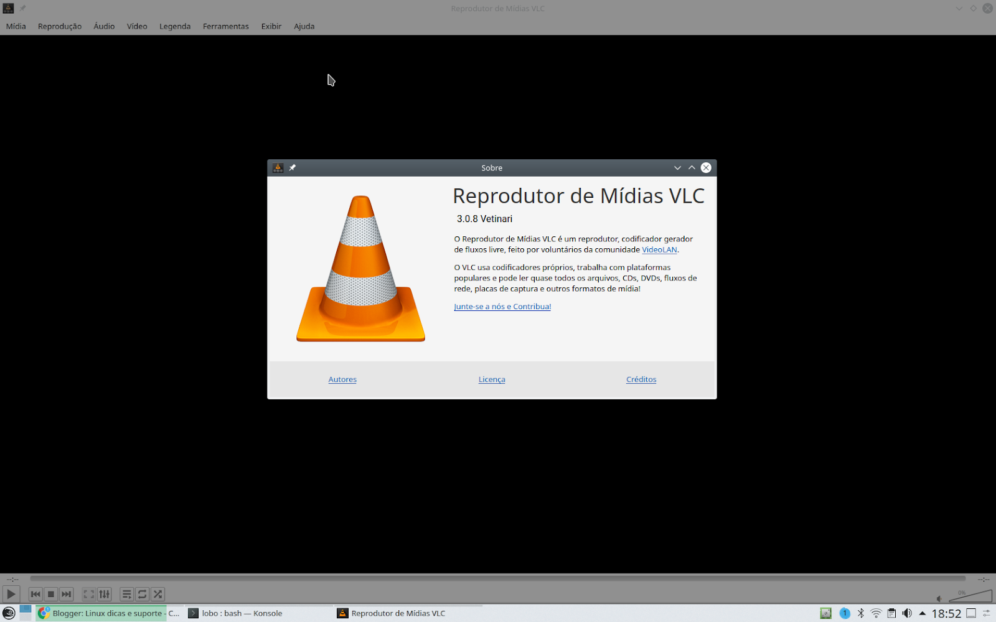Open the Áudio menu
The height and width of the screenshot is (622, 996).
point(104,26)
